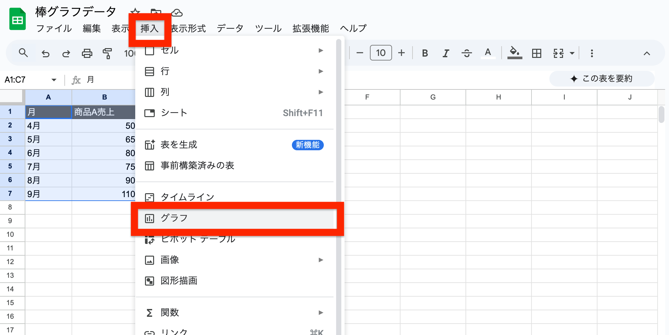Toggle bold formatting

coord(425,53)
